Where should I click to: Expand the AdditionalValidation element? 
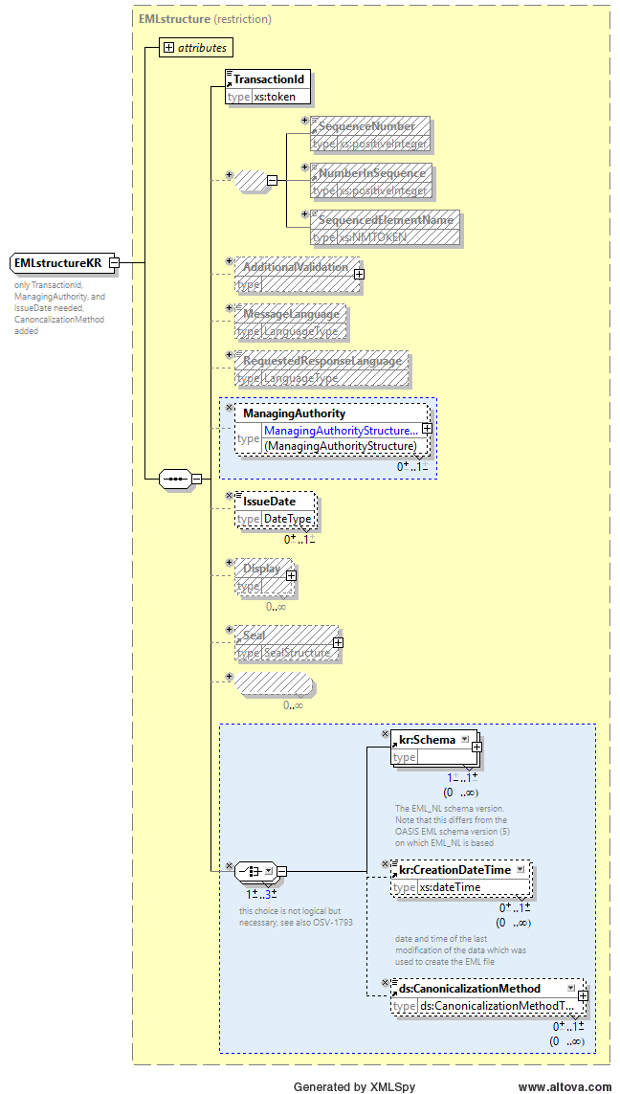359,274
